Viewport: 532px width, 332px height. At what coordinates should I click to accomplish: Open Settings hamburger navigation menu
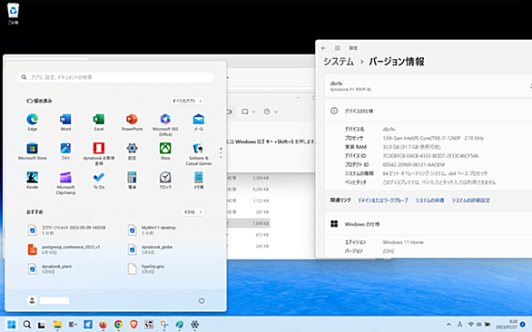click(337, 48)
